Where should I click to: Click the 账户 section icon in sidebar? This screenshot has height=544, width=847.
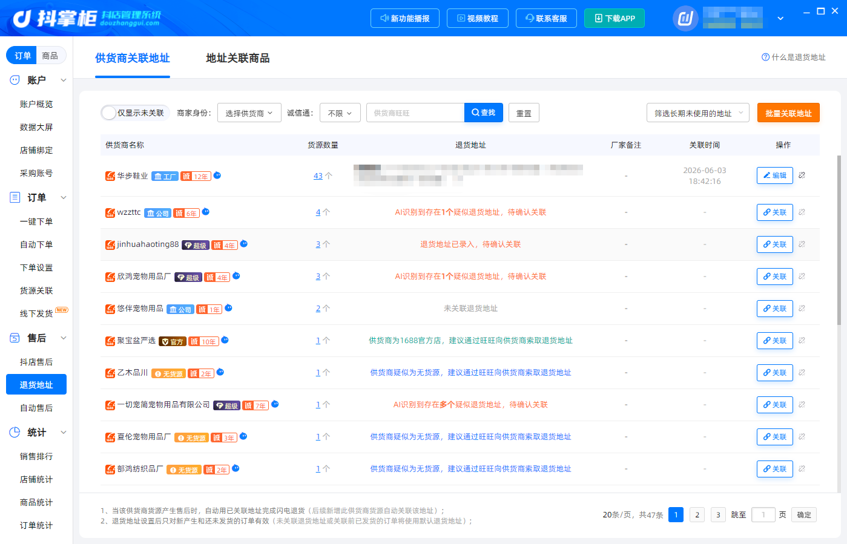15,80
